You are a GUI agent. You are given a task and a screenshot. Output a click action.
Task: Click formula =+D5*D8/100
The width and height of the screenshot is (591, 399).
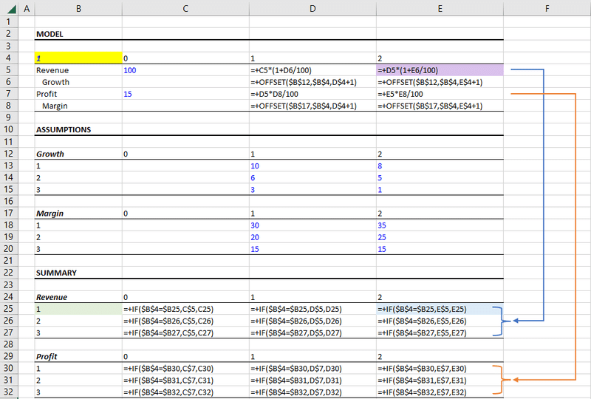pos(274,94)
